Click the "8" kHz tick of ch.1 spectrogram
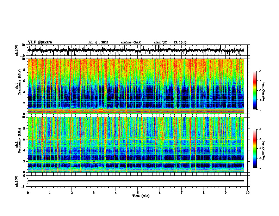279x216 pixels. pos(25,70)
